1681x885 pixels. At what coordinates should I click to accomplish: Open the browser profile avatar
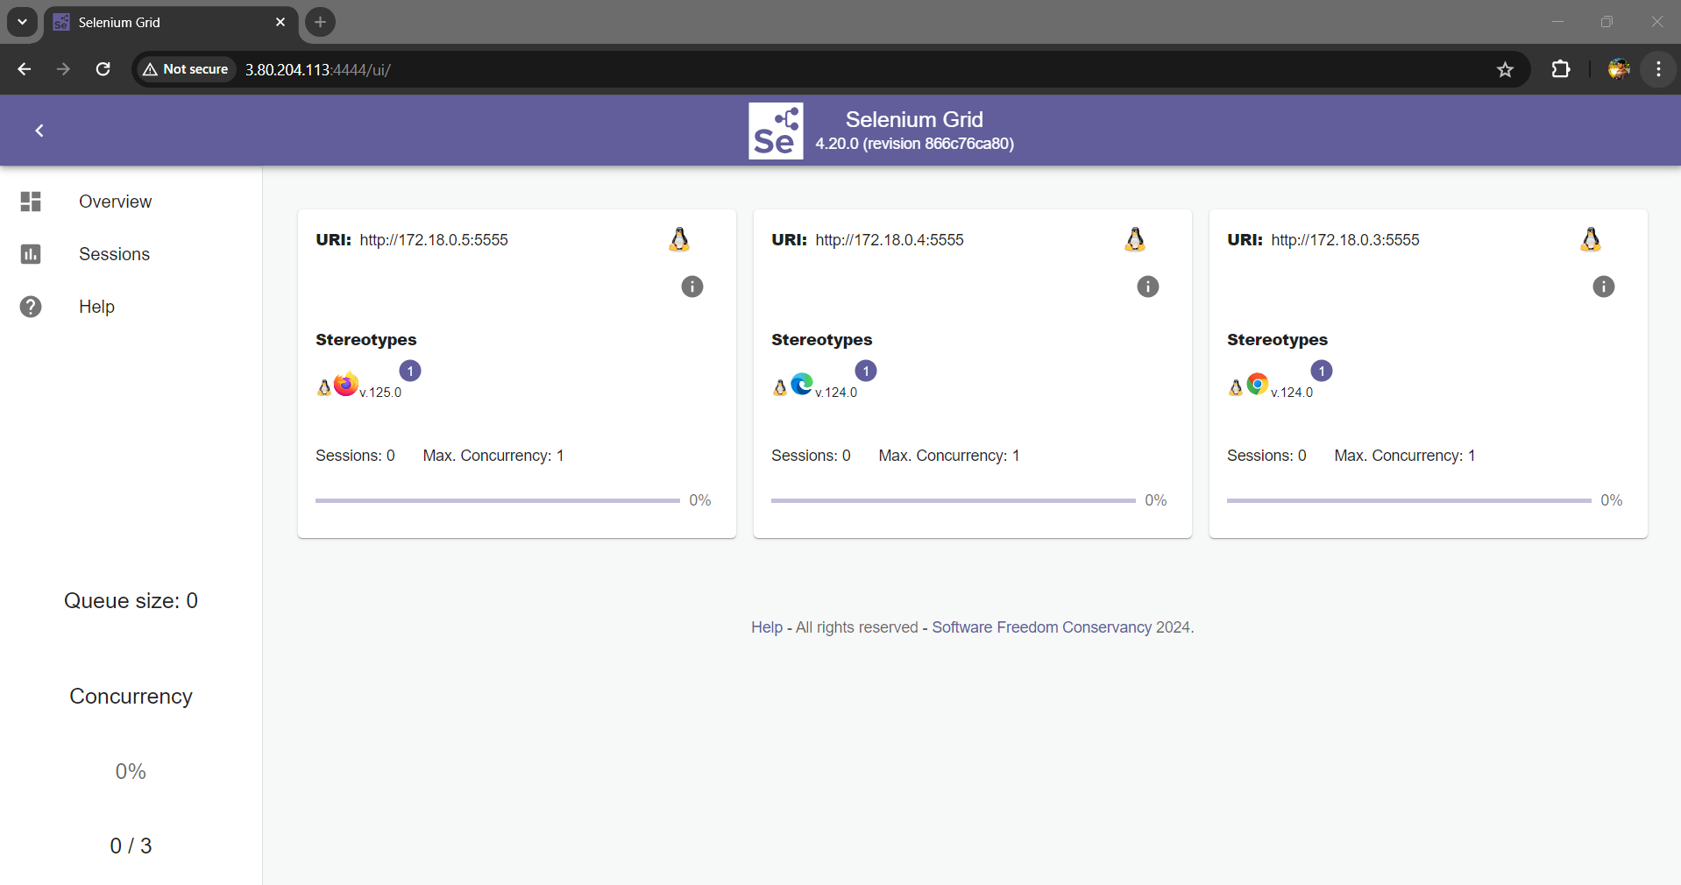[1619, 69]
